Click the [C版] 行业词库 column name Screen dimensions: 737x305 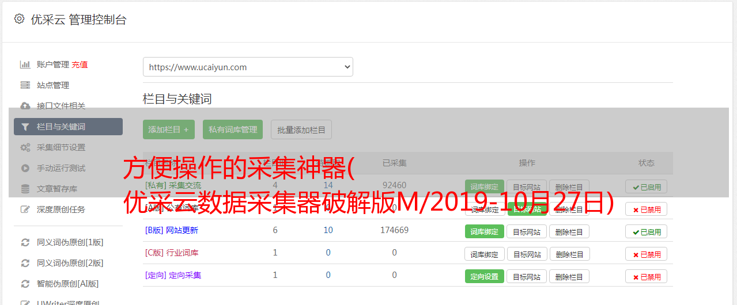pyautogui.click(x=171, y=253)
